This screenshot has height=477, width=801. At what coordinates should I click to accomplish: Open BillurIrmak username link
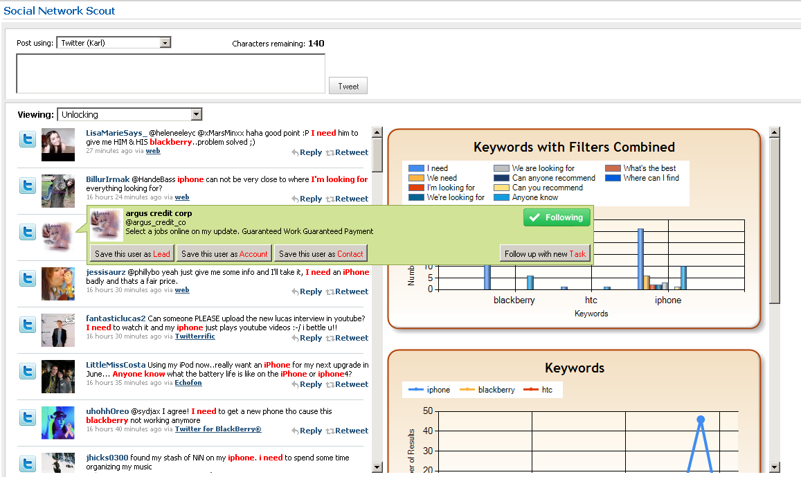click(108, 179)
